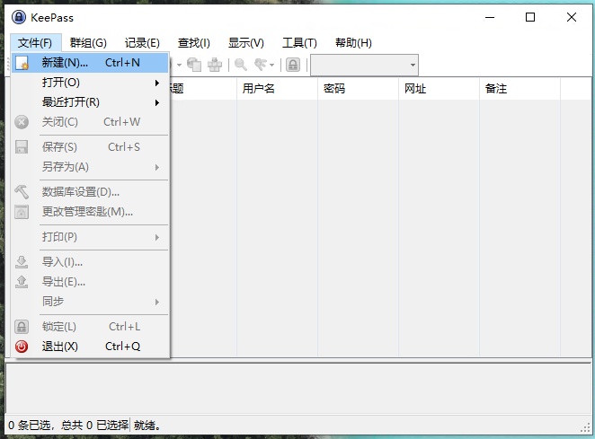Click the red power icon beside 退出(X)
Image resolution: width=595 pixels, height=439 pixels.
coord(22,347)
